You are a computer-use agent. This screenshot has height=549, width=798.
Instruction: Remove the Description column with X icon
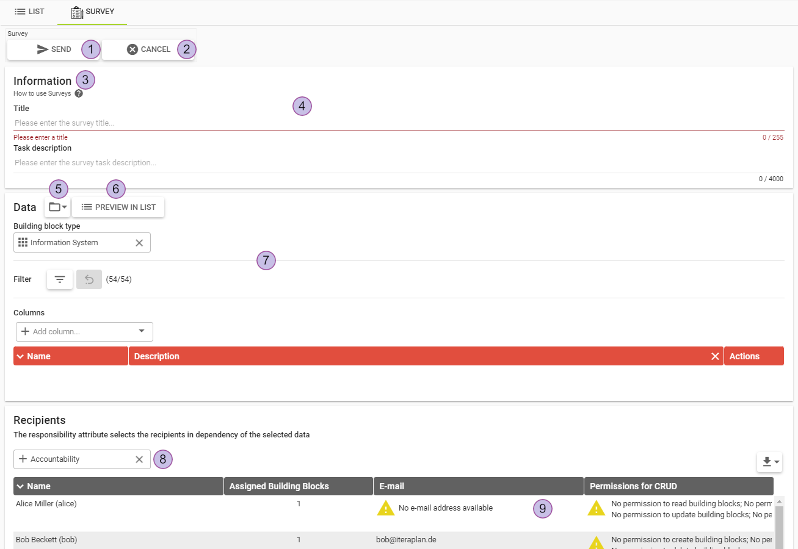click(x=715, y=356)
